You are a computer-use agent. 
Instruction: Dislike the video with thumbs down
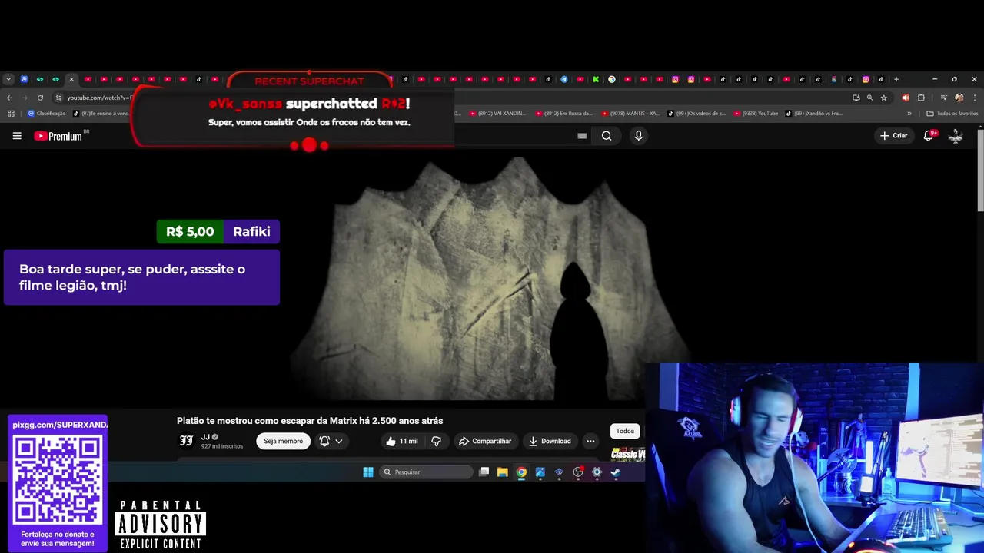tap(436, 441)
